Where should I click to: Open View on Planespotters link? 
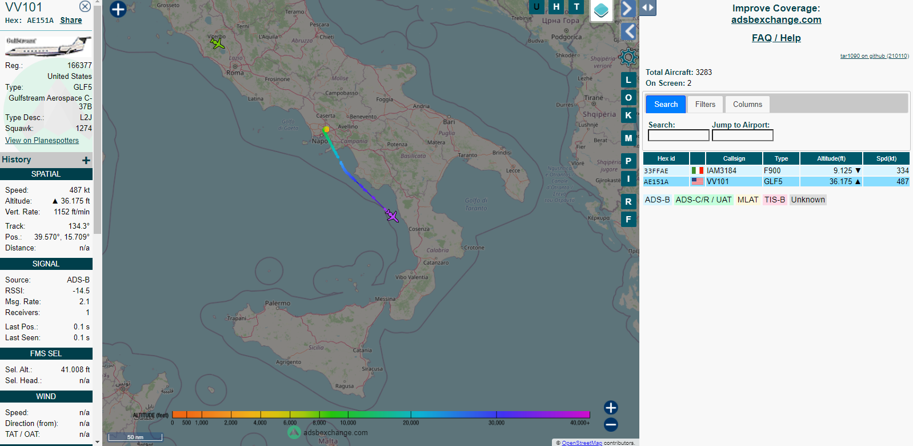point(42,140)
